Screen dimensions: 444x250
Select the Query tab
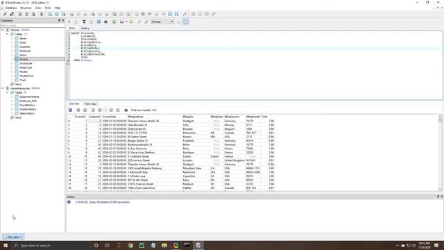point(72,28)
